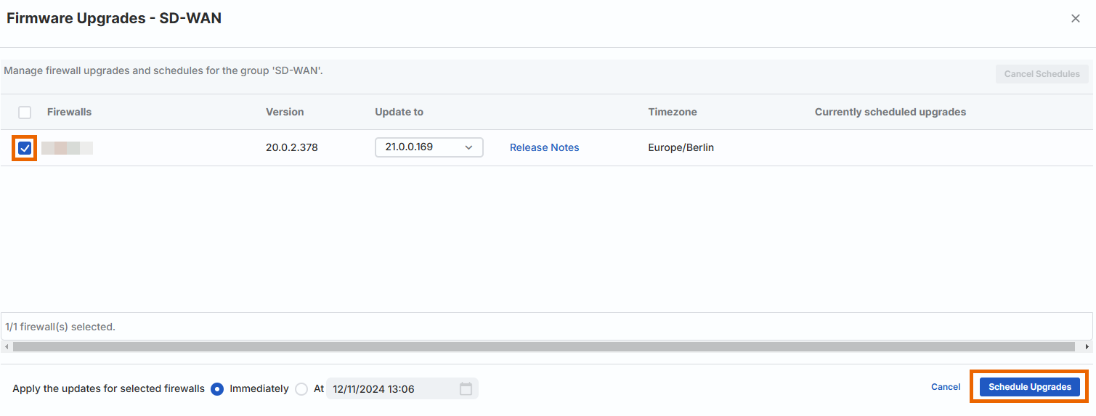Click the scrollbar left arrow
Image resolution: width=1096 pixels, height=416 pixels.
[x=7, y=347]
